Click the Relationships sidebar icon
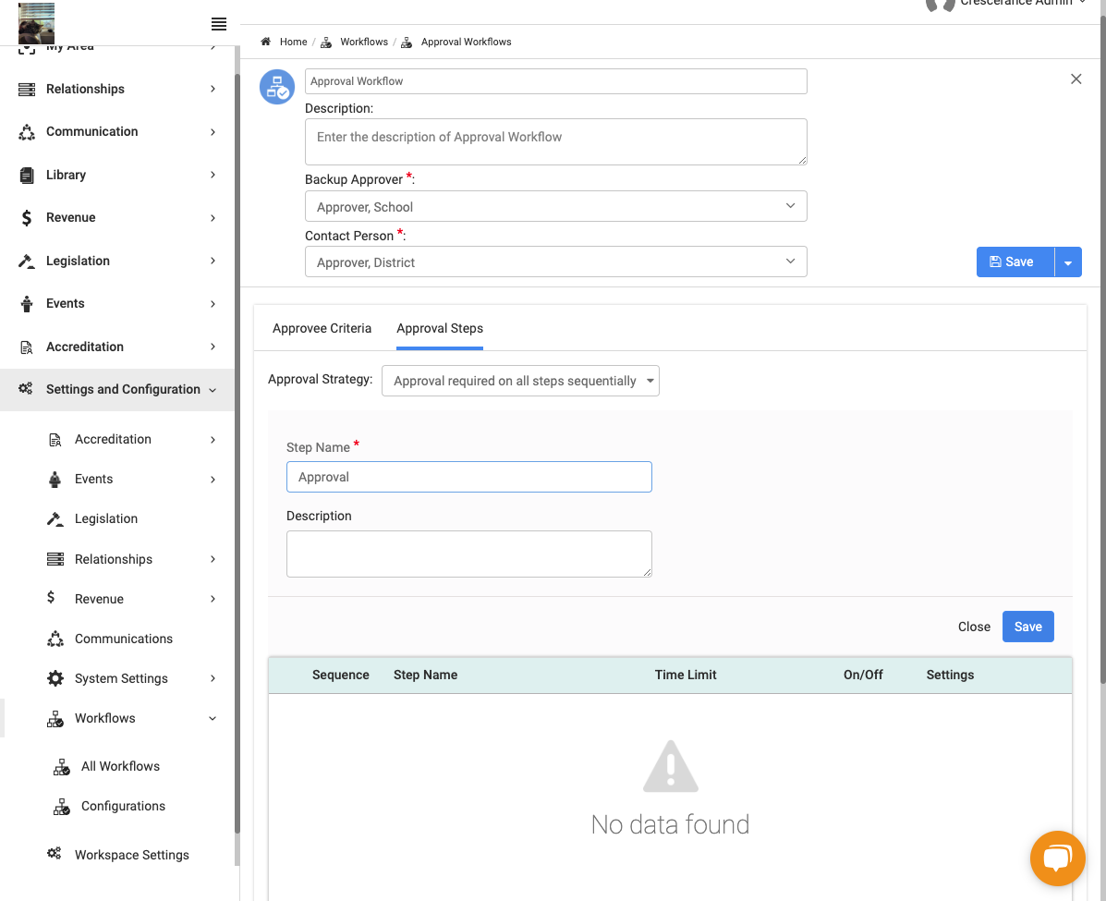1106x901 pixels. tap(27, 89)
